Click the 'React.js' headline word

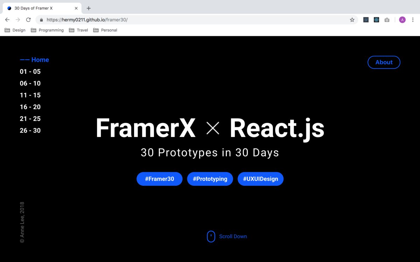click(277, 129)
